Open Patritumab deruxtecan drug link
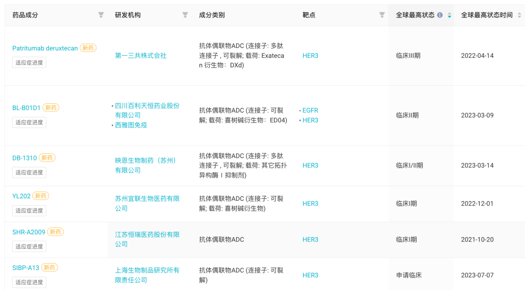 coord(45,48)
